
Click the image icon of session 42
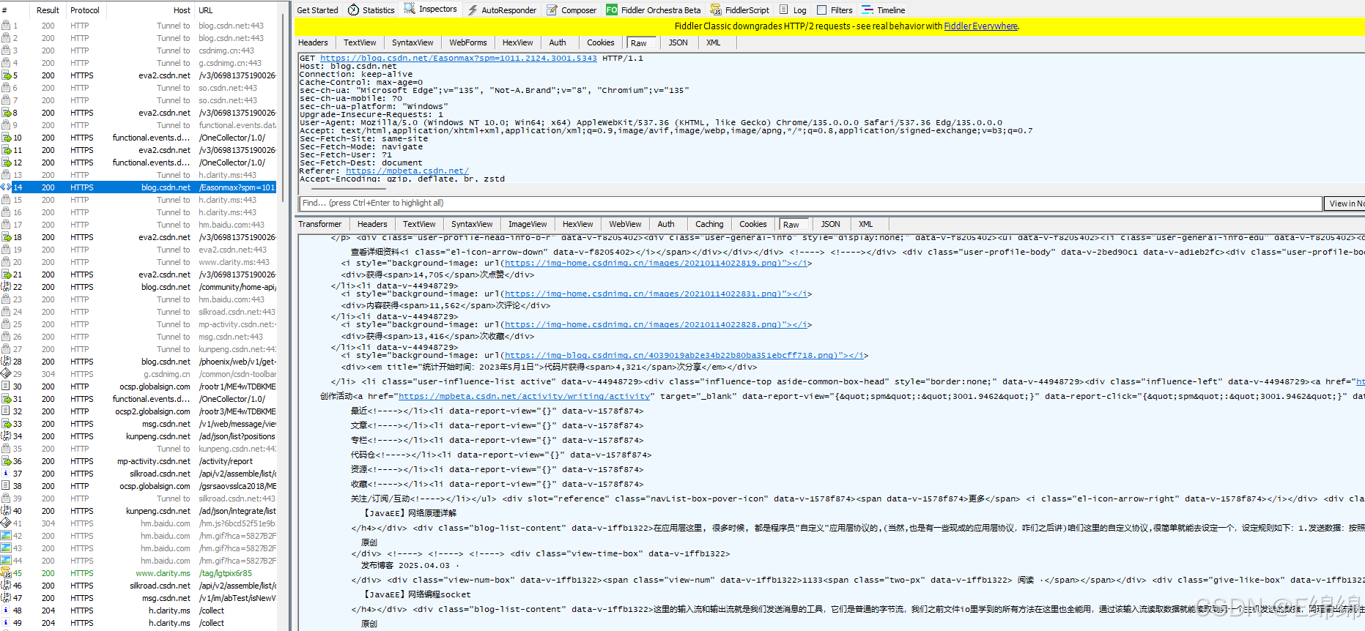(6, 536)
